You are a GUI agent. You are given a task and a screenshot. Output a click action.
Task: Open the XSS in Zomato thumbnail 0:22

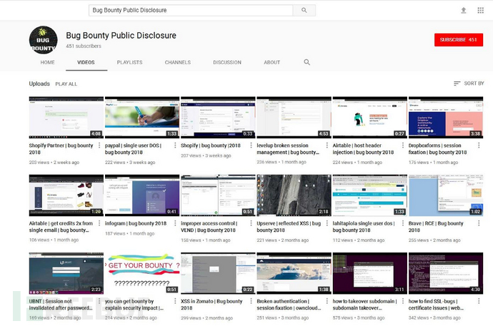coord(218,273)
